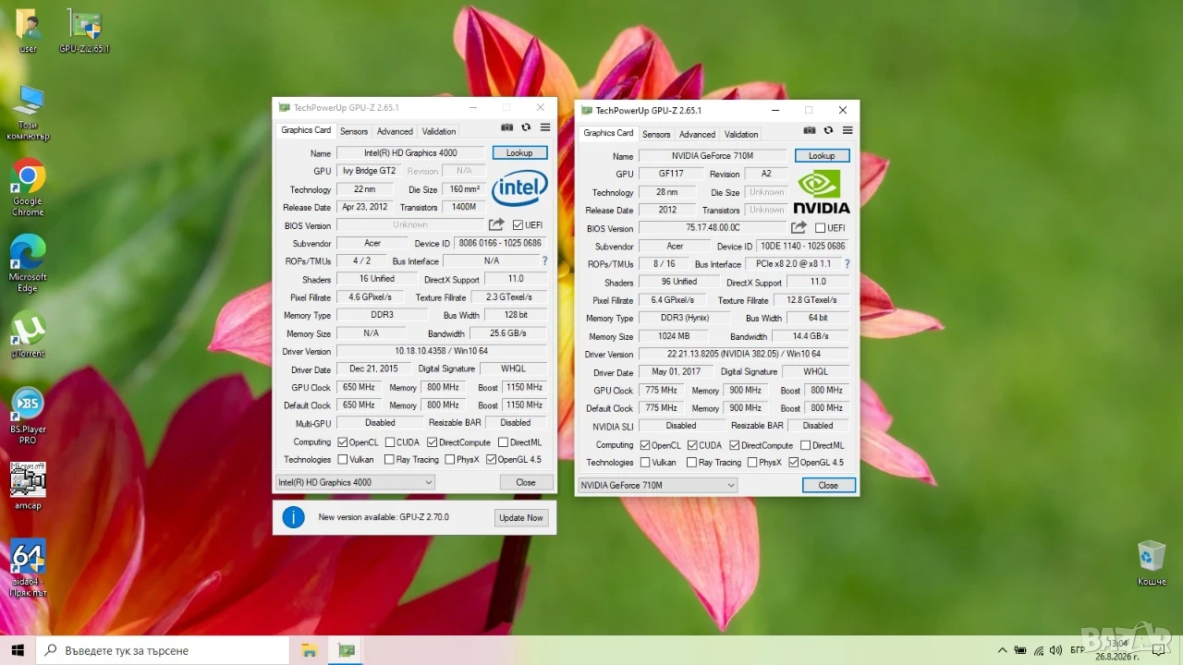The width and height of the screenshot is (1183, 665).
Task: Toggle OpenCL checkbox in the Intel window
Action: click(343, 442)
